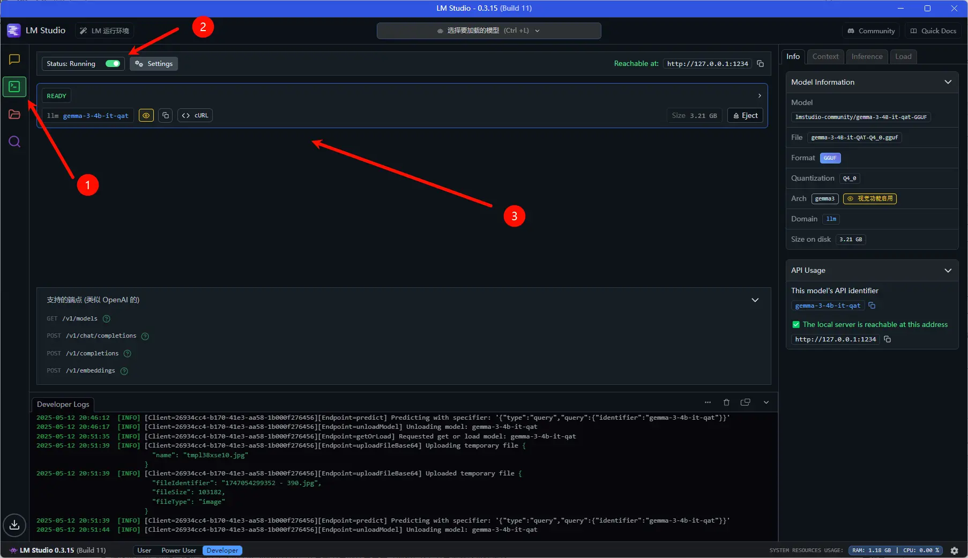
Task: Toggle vision eye icon for gemma model
Action: (146, 116)
